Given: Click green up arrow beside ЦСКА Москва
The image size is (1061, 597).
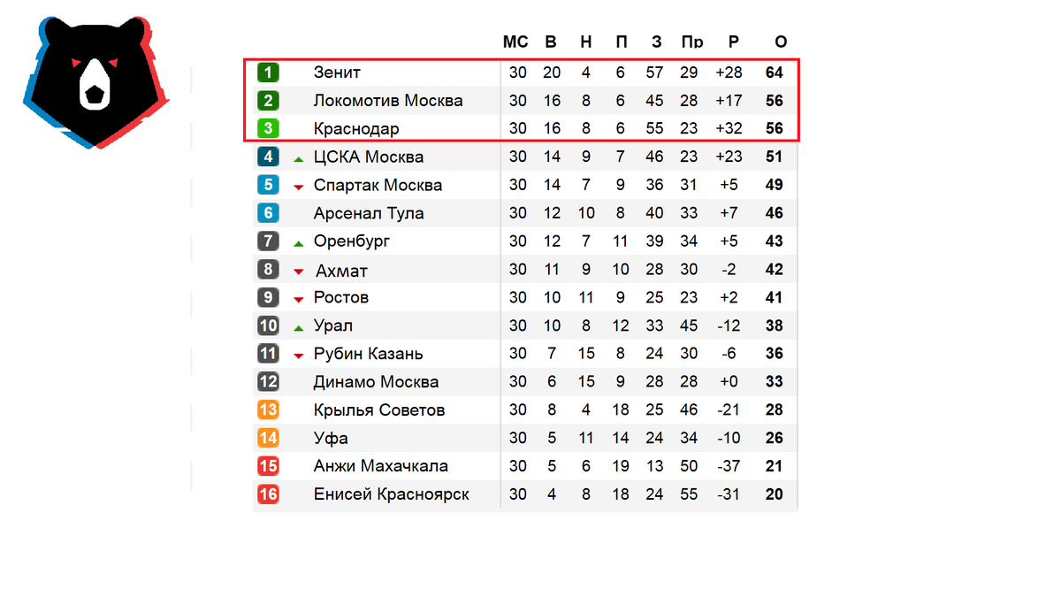Looking at the screenshot, I should tap(299, 158).
